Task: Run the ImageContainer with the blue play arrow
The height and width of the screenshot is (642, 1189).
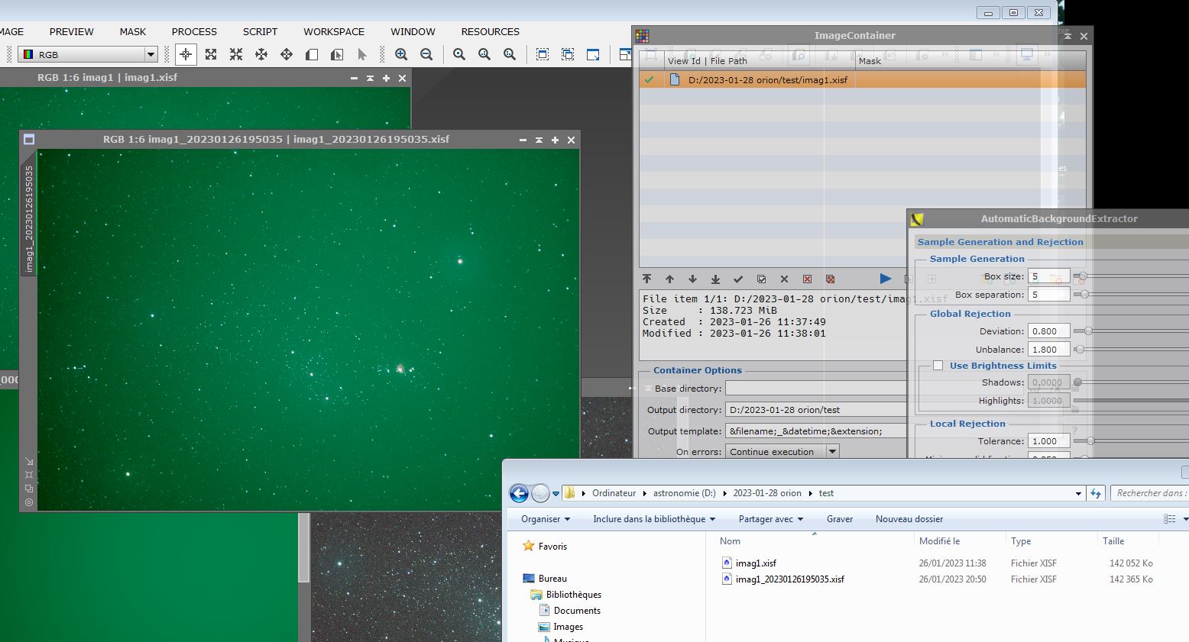Action: [x=885, y=279]
